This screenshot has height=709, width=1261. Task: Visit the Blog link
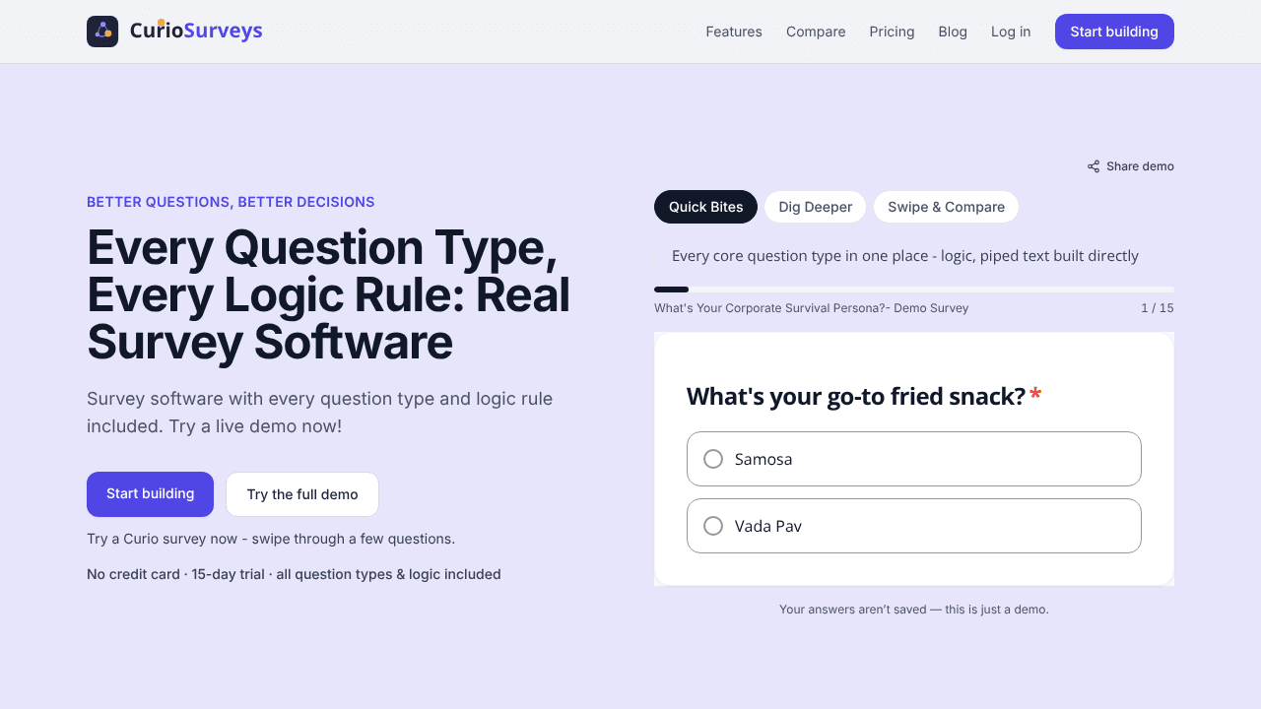(x=953, y=32)
